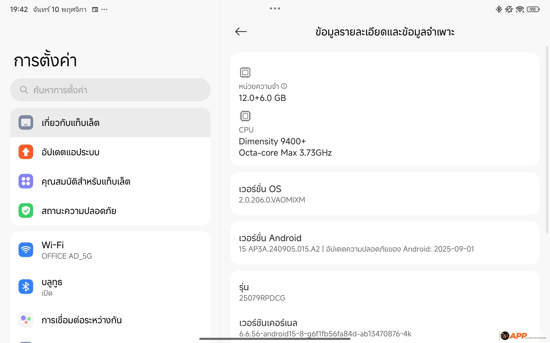Tap the green security status shield icon
Image resolution: width=550 pixels, height=343 pixels.
[26, 211]
